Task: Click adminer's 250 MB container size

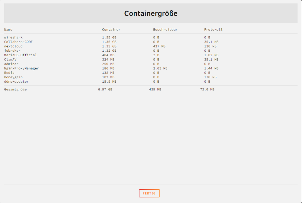Action: click(x=108, y=64)
